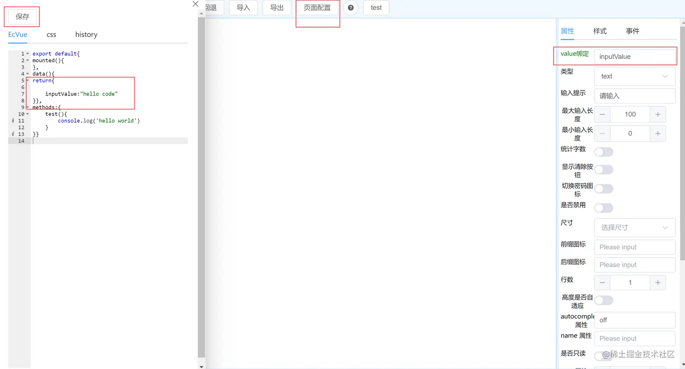Switch to the 属性 properties tab

[x=567, y=31]
